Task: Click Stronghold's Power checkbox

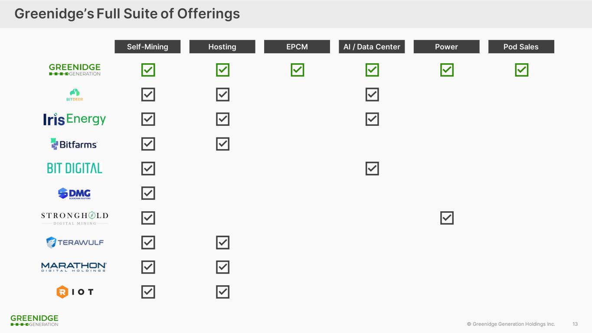Action: (447, 218)
